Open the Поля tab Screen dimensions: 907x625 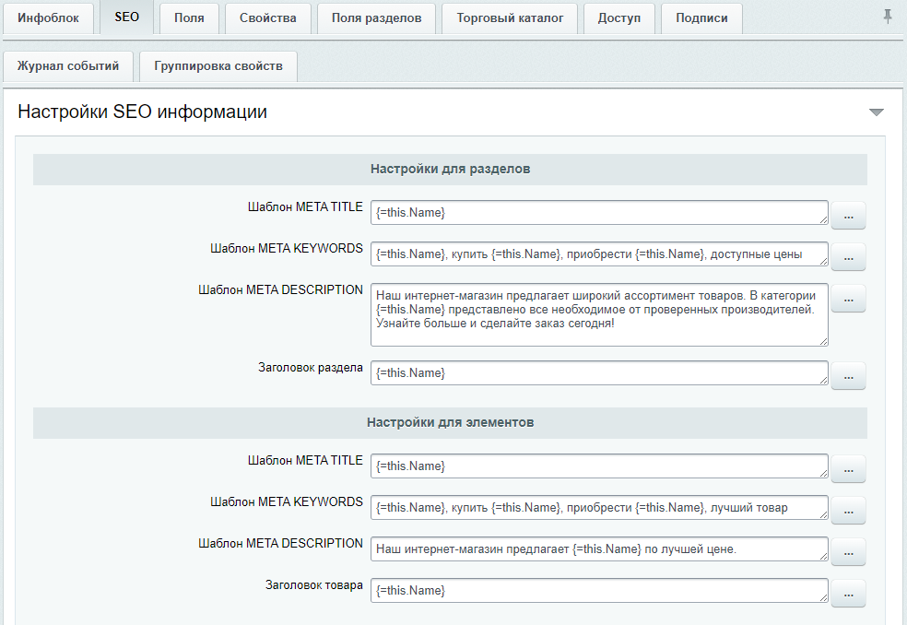coord(189,18)
